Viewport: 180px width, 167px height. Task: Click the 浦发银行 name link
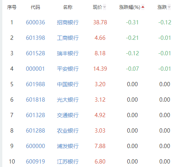click(68, 146)
